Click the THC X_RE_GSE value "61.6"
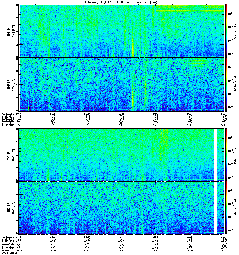 click(53, 237)
